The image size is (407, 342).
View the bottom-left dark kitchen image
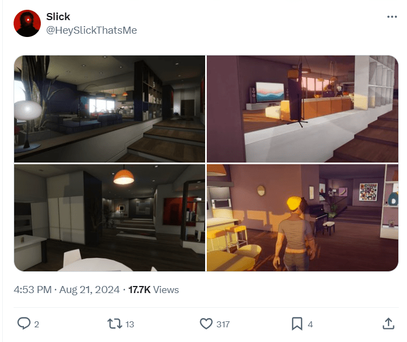tap(109, 218)
